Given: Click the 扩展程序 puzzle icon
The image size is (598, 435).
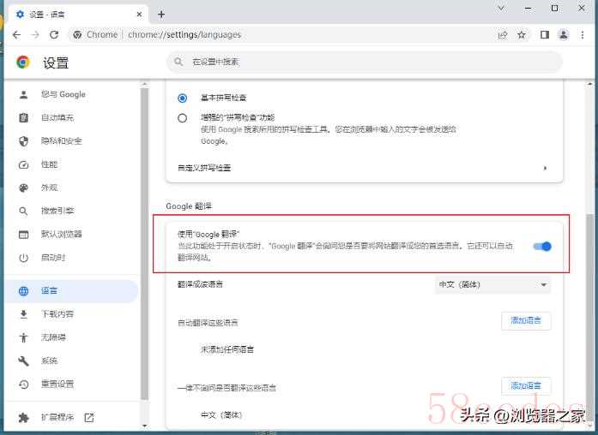Looking at the screenshot, I should 24,418.
